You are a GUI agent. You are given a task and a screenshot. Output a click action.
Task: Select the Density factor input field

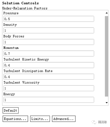click(x=49, y=30)
